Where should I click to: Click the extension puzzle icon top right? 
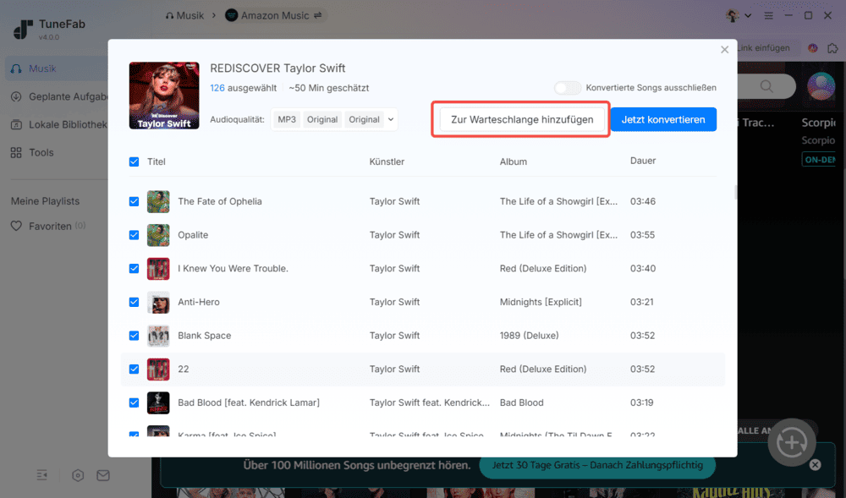tap(832, 48)
